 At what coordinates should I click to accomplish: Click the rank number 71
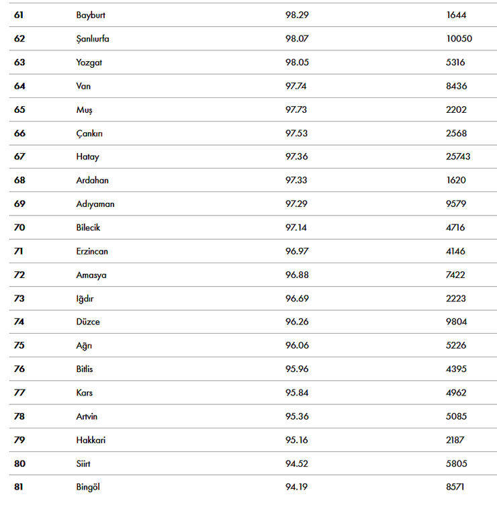(x=19, y=251)
